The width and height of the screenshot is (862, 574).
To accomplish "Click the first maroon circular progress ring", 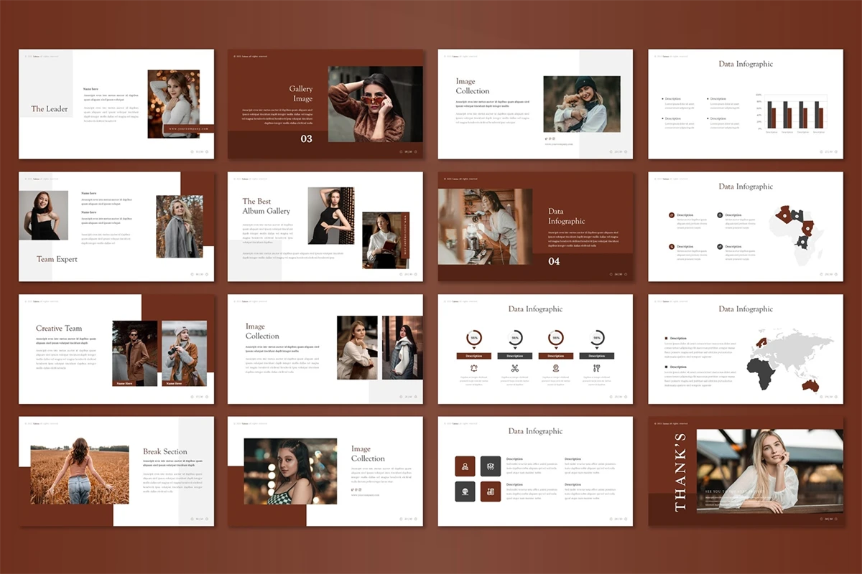I will [473, 338].
